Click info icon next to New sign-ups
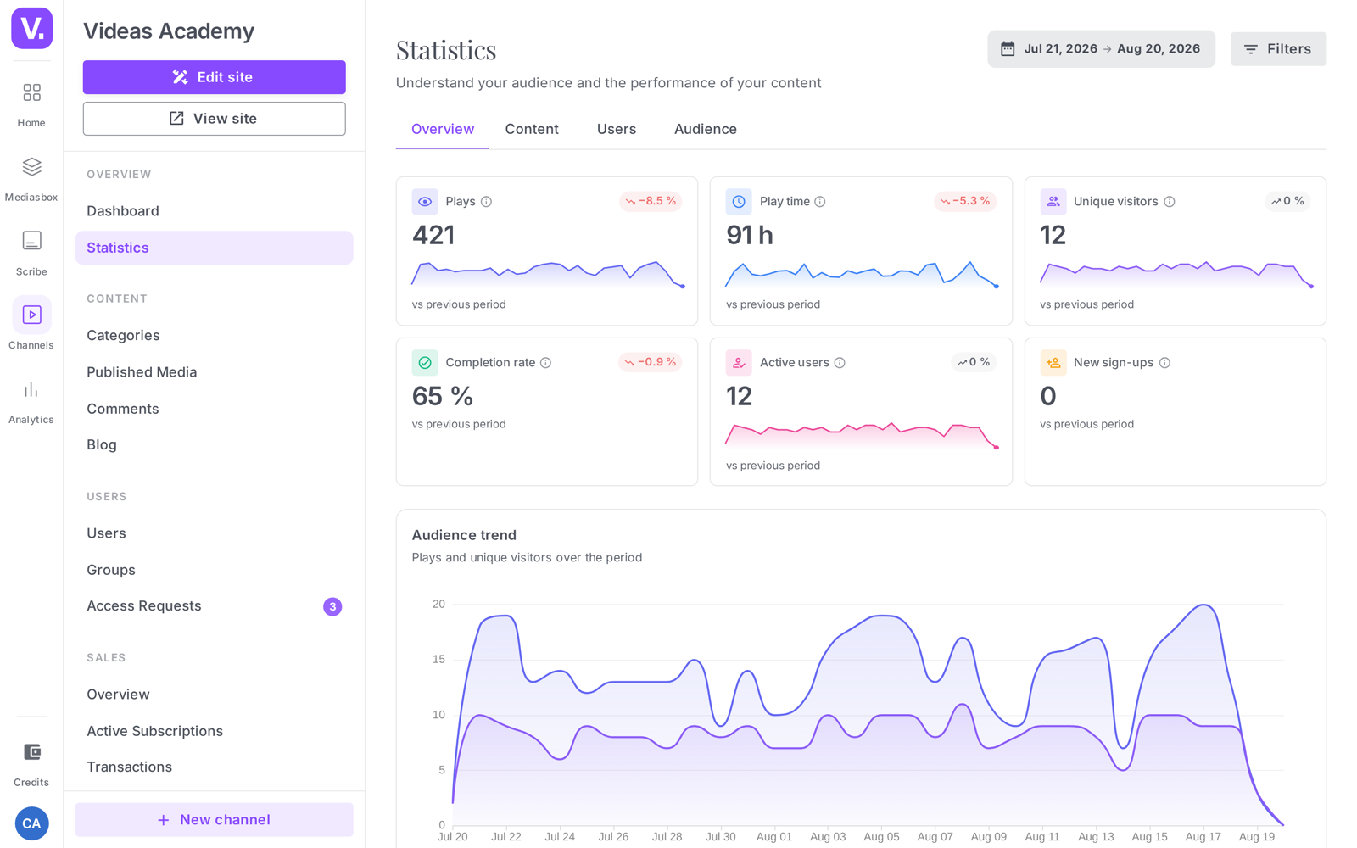This screenshot has width=1357, height=848. pyautogui.click(x=1164, y=363)
